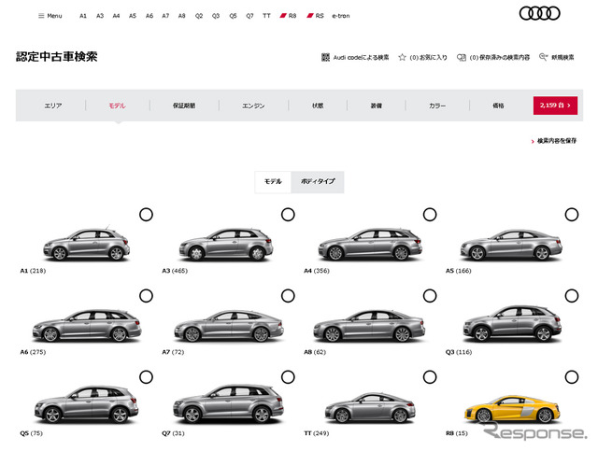Click the Audi four-rings logo

point(540,13)
